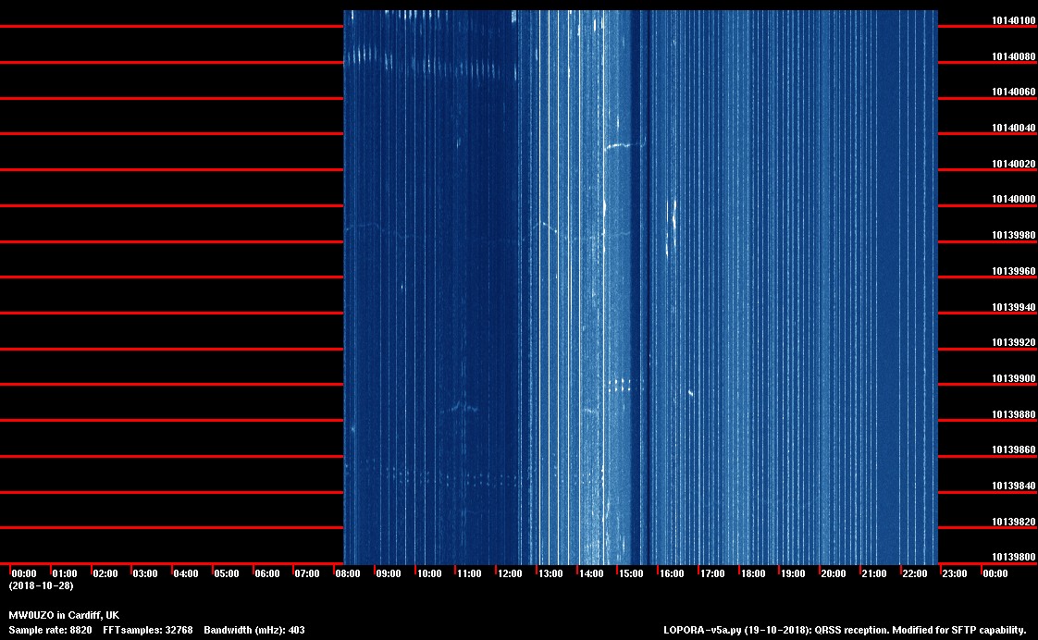Select the Sample rate: 8820 text

[x=50, y=630]
